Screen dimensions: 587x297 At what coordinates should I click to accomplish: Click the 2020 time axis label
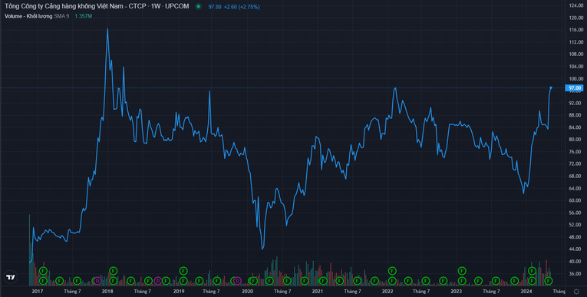(247, 291)
